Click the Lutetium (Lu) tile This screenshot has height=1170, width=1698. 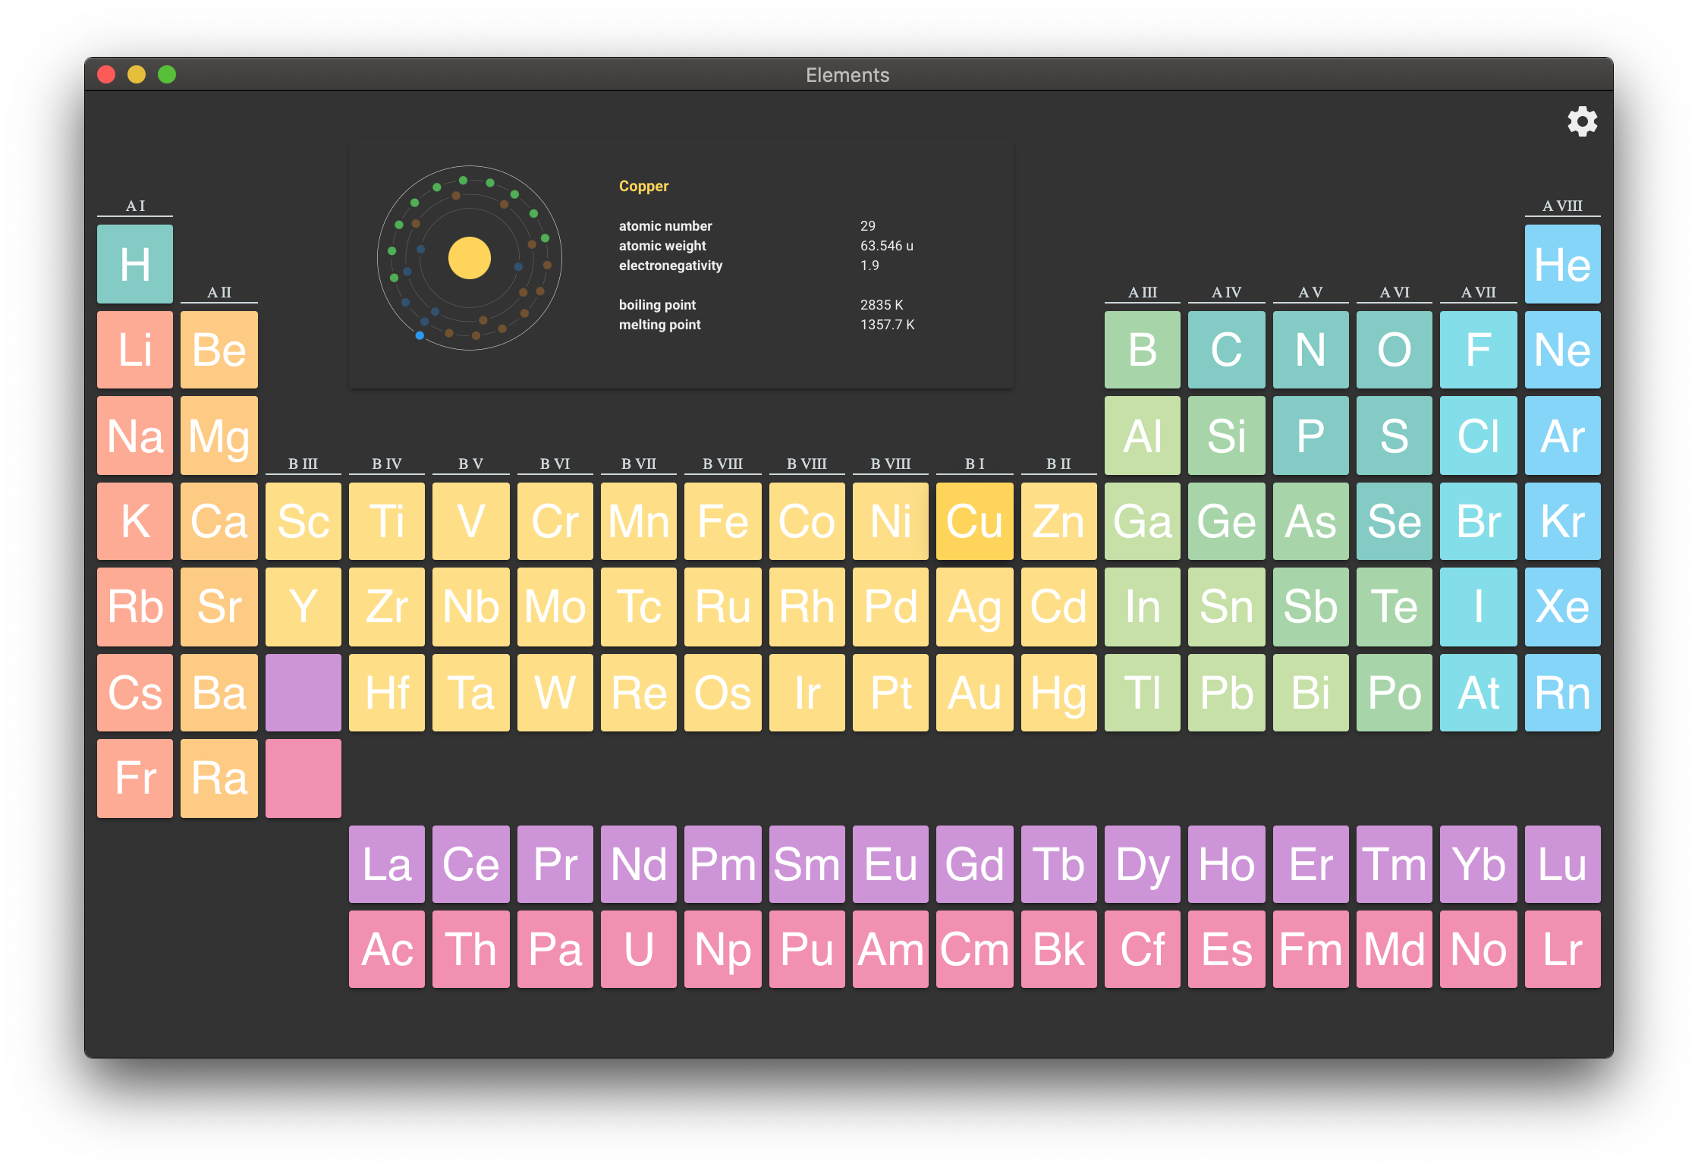1562,864
